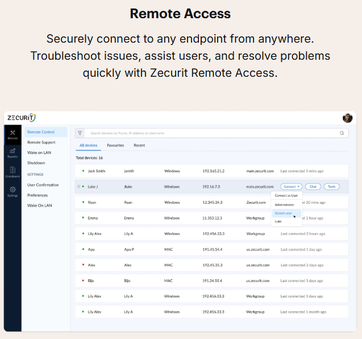
Task: Open Remote Support in the side menu
Action: pyautogui.click(x=41, y=142)
